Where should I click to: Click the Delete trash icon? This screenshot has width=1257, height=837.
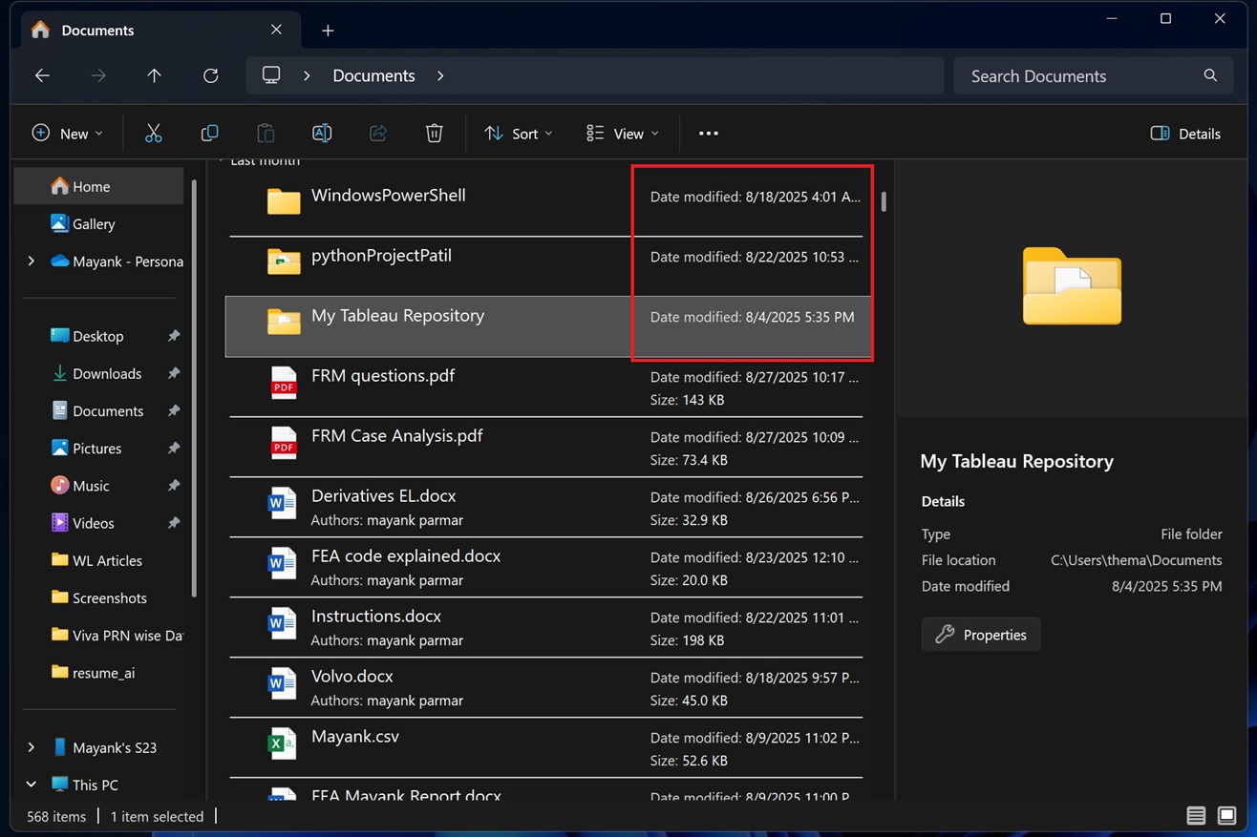coord(434,134)
